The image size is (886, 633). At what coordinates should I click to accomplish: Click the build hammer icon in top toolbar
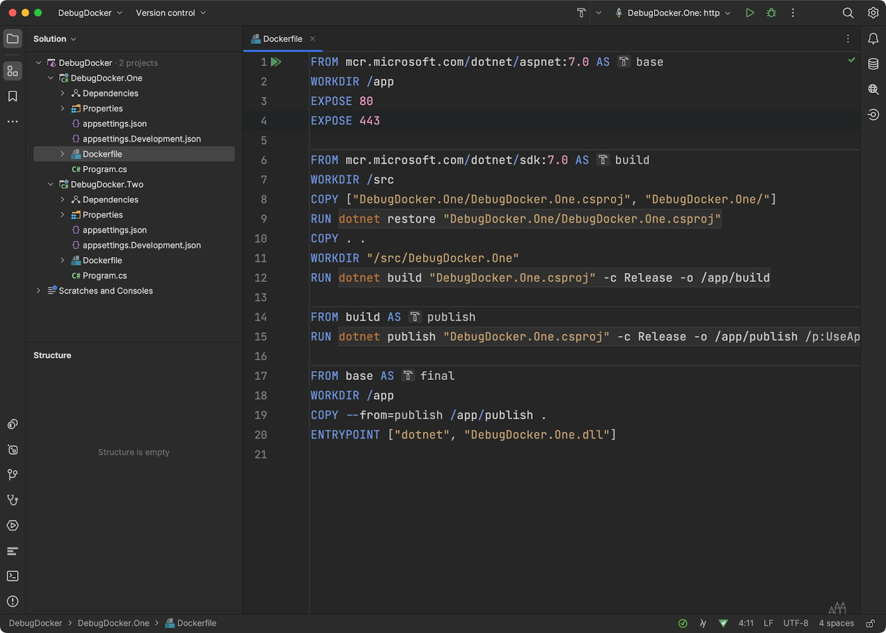click(581, 13)
